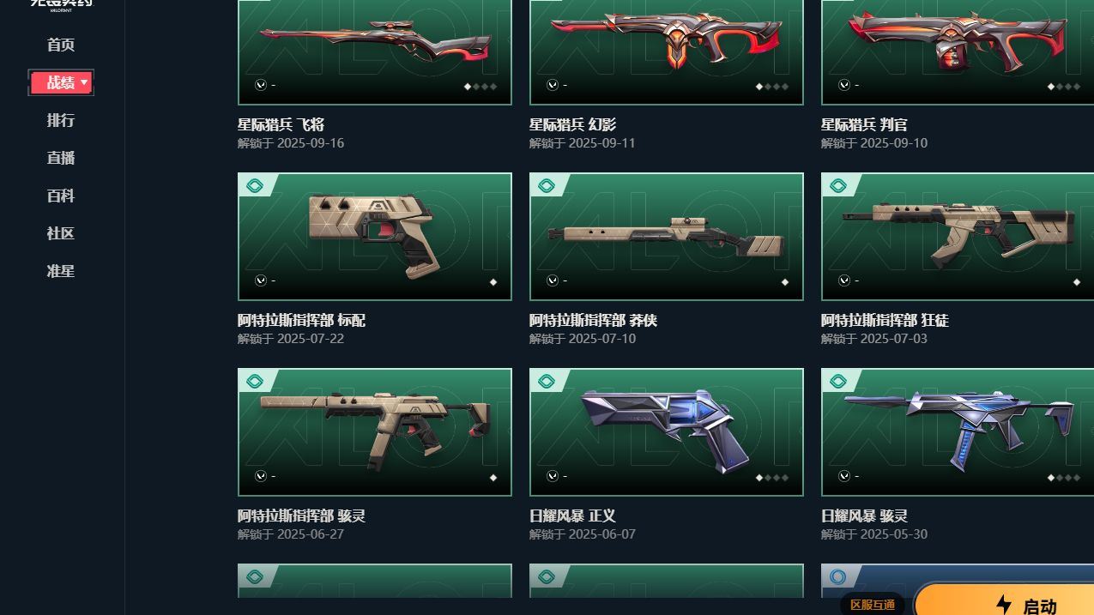Open the 准星 sidebar page

click(x=61, y=271)
